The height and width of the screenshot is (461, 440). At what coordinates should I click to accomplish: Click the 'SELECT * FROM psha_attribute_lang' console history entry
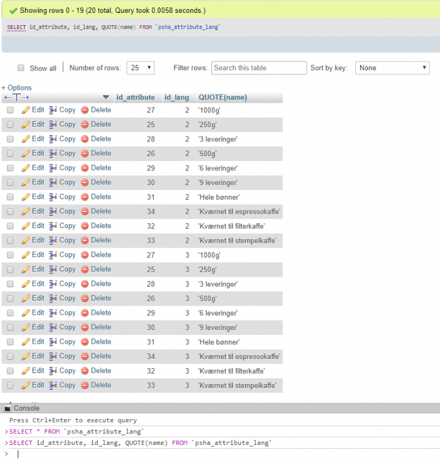tap(76, 431)
